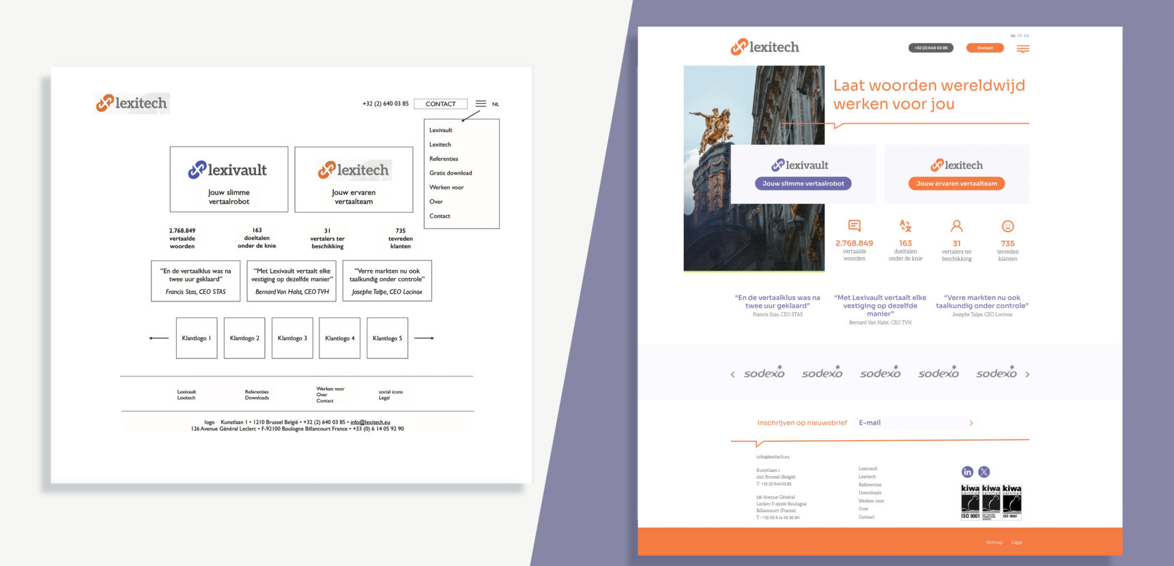Click the wireframe Francis Stas testimonial box
The image size is (1174, 566).
195,280
